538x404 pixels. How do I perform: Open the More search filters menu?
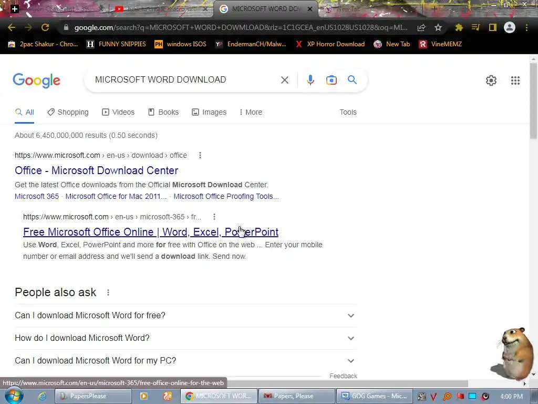click(x=251, y=112)
